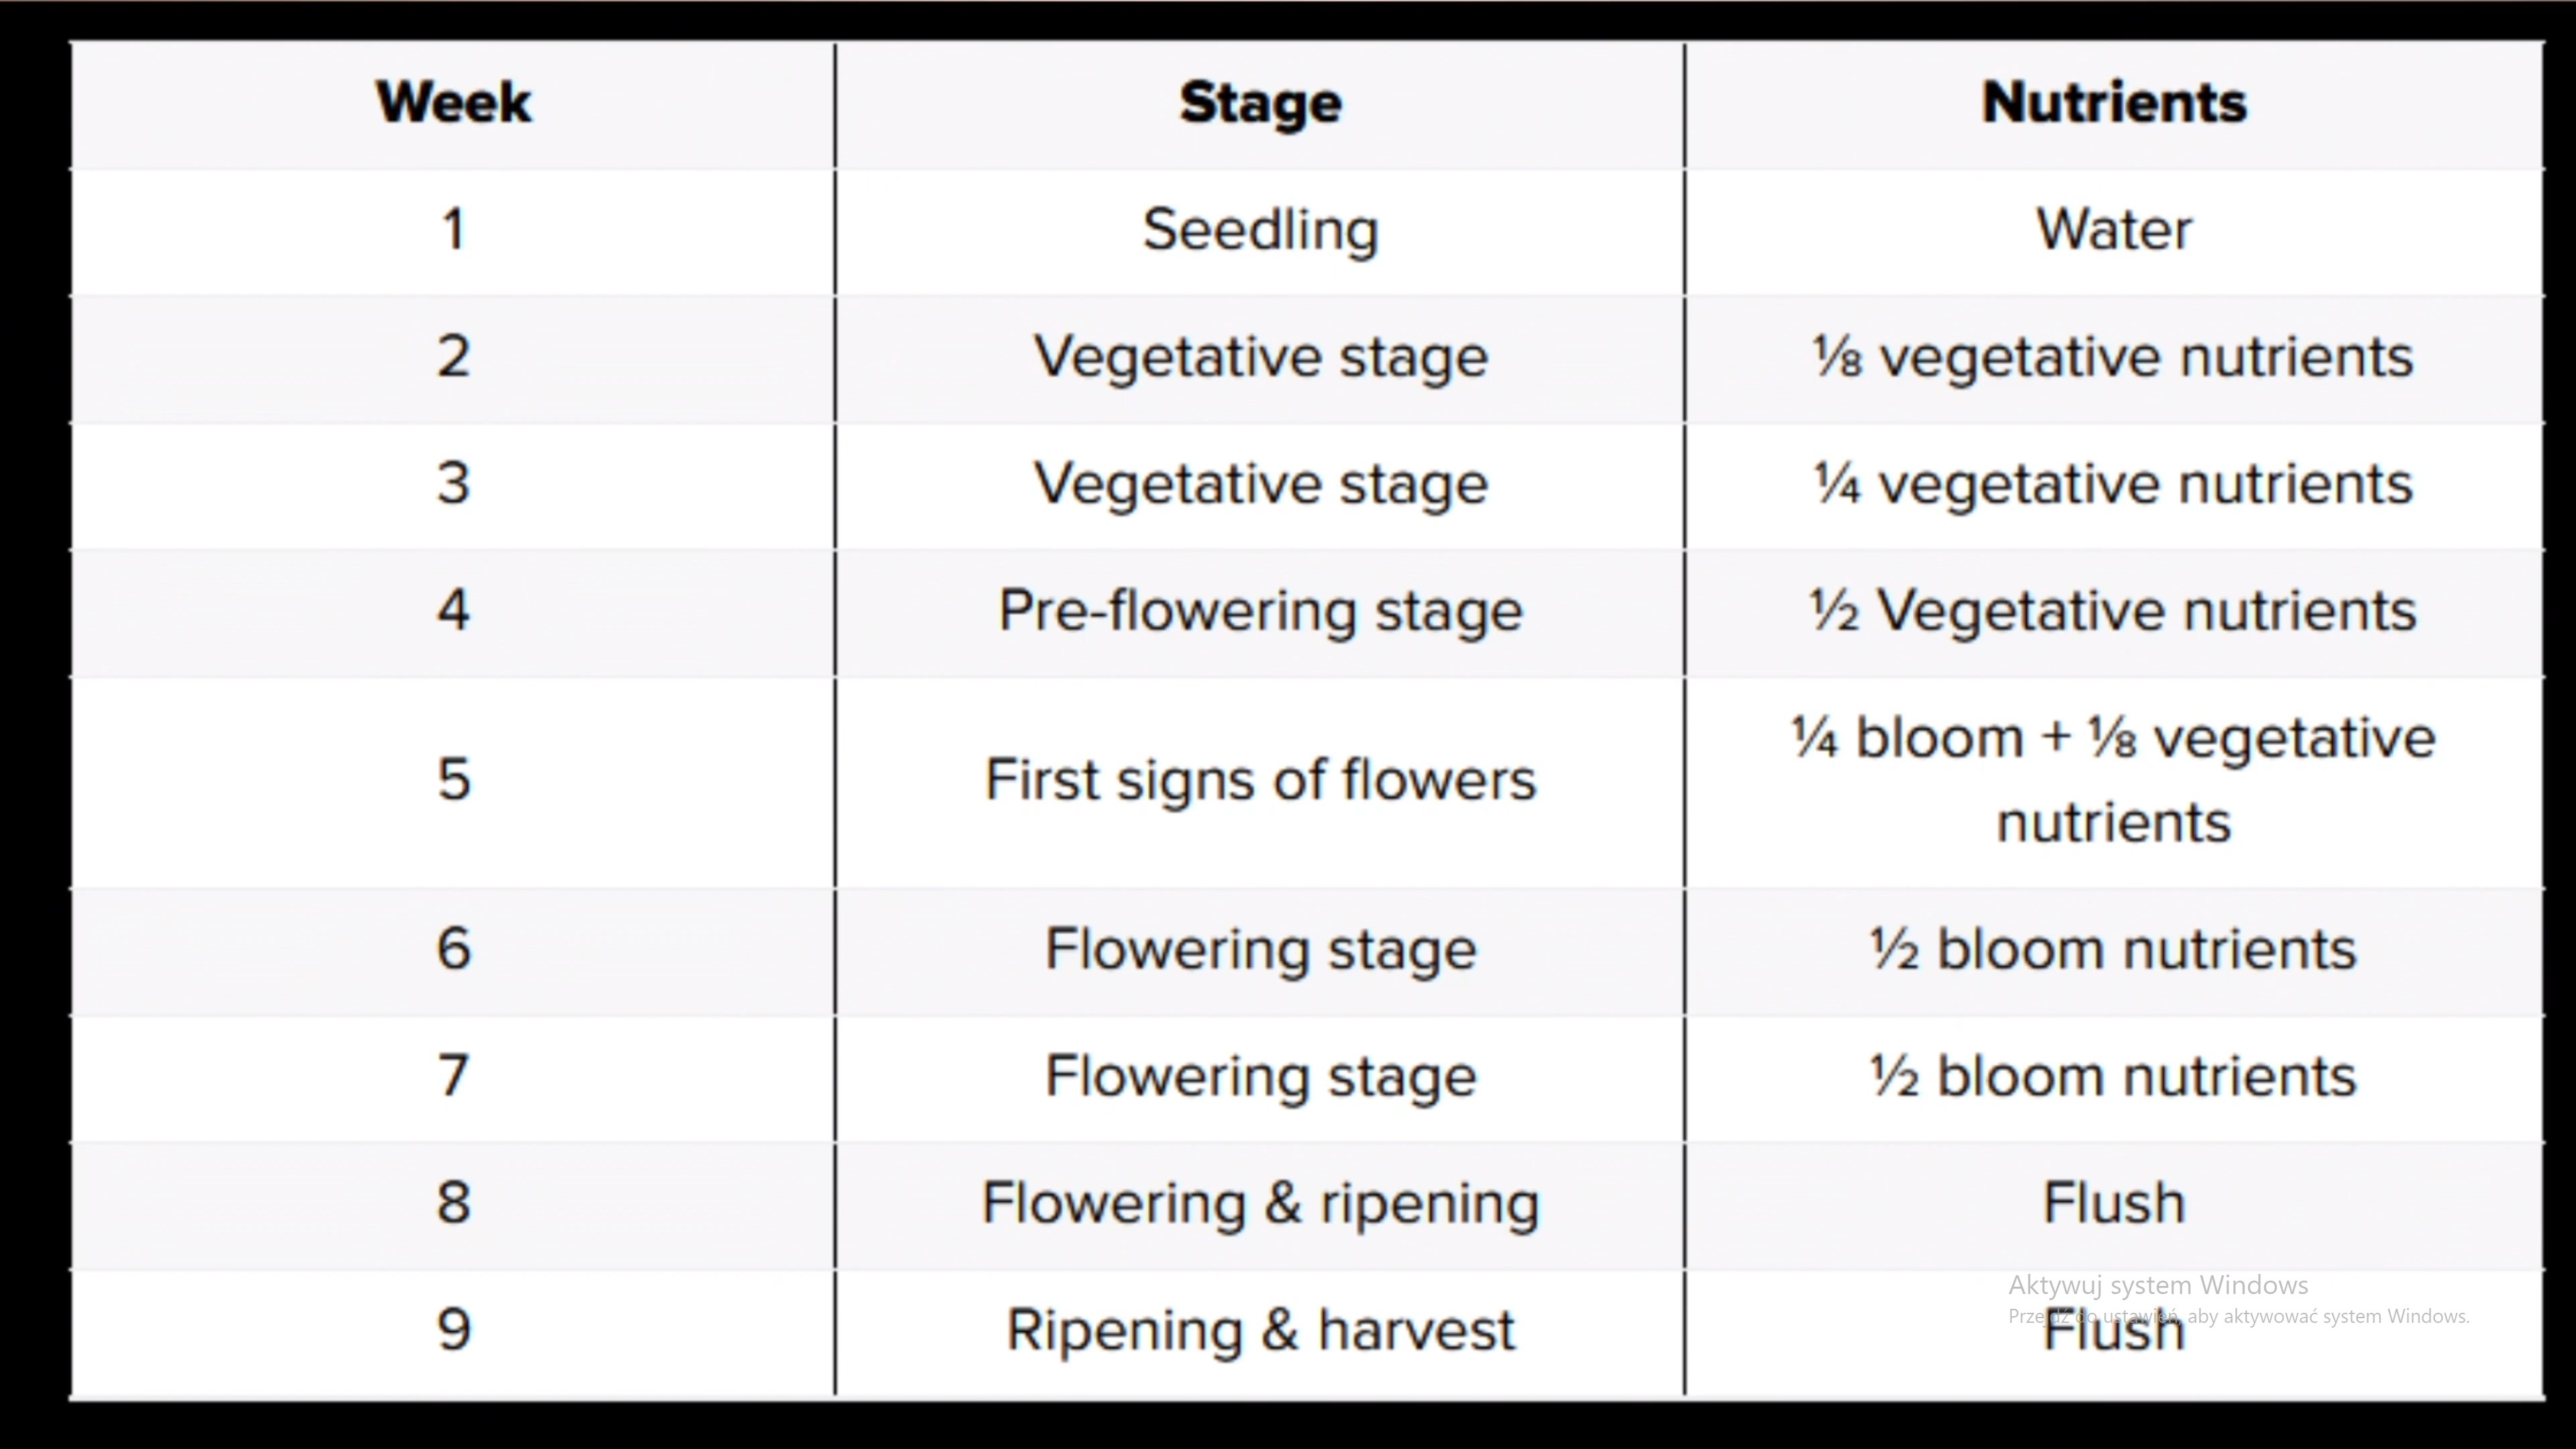This screenshot has width=2576, height=1449.
Task: Select the Pre-flowering stage cell
Action: (x=1260, y=612)
